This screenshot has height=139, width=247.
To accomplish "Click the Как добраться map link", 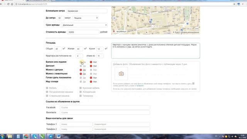I will pos(121,32).
